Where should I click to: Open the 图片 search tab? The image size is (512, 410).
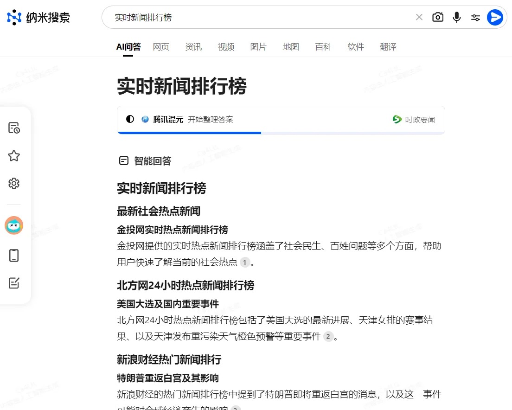pos(258,46)
